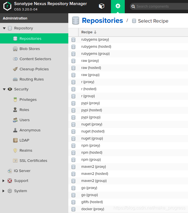Click the Roles guard icon

[15, 110]
